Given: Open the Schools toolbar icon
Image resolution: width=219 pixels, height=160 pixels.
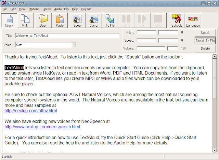Looking at the screenshot, I should point(177,20).
